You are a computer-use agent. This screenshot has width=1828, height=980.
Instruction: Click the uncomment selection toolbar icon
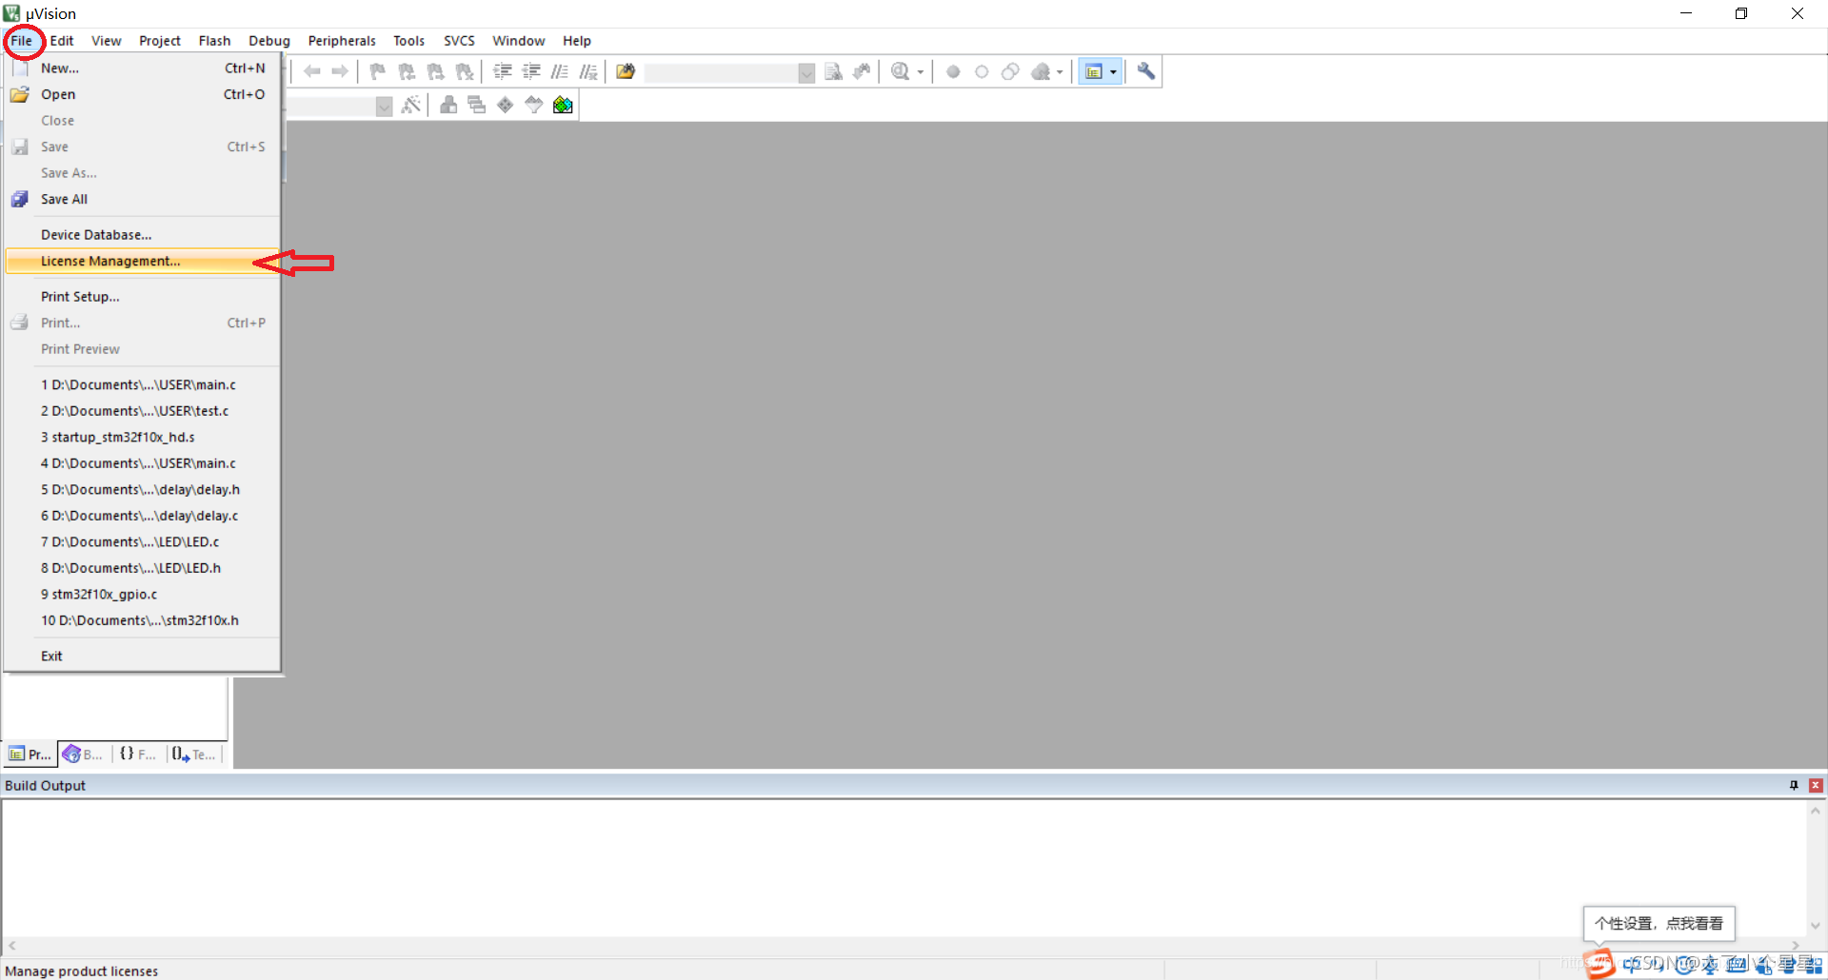(x=588, y=71)
